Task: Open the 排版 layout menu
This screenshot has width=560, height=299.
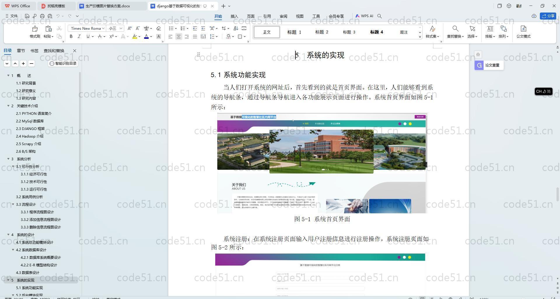Action: (490, 32)
